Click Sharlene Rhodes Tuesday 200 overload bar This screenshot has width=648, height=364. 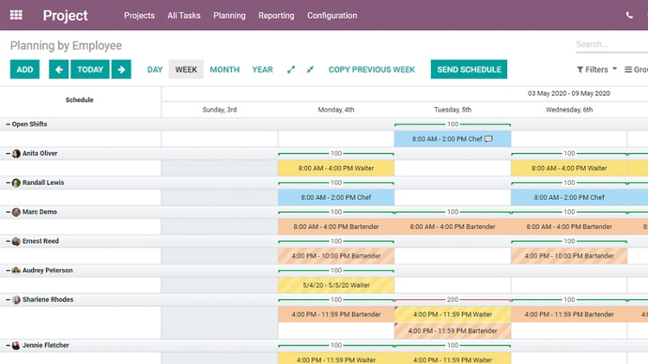pyautogui.click(x=453, y=299)
